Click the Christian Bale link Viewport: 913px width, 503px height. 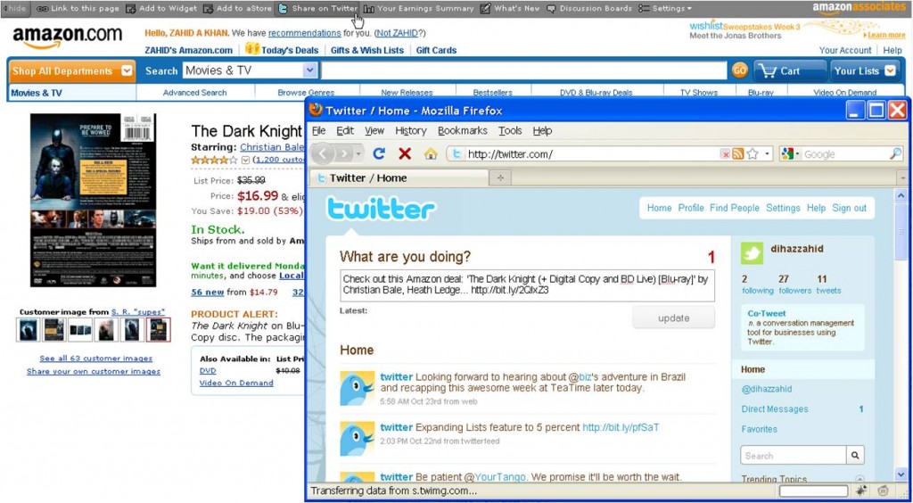(272, 147)
